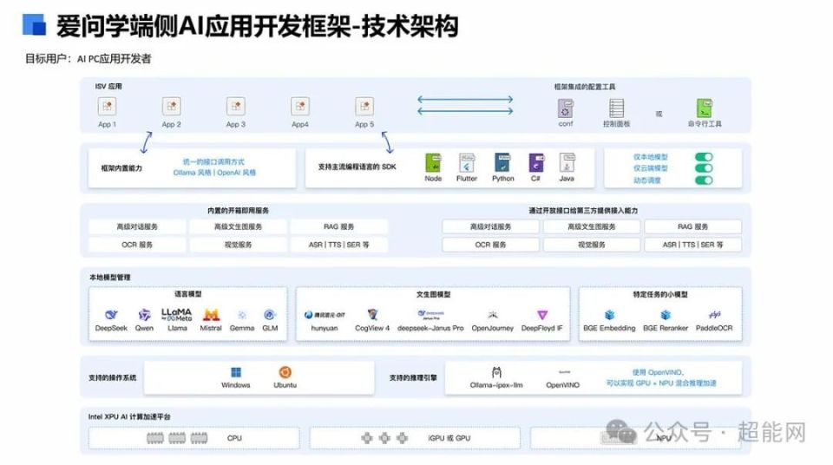Click the App 5 icon
833x465 pixels.
(x=364, y=107)
